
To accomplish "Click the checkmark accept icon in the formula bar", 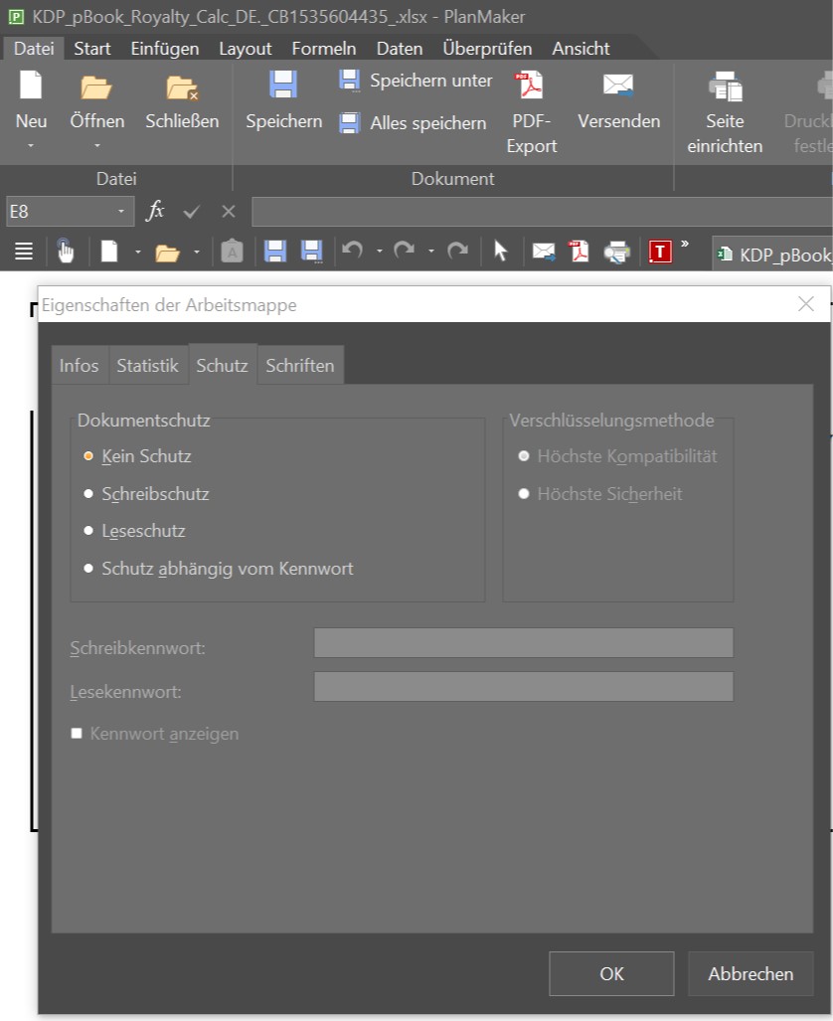I will coord(192,212).
